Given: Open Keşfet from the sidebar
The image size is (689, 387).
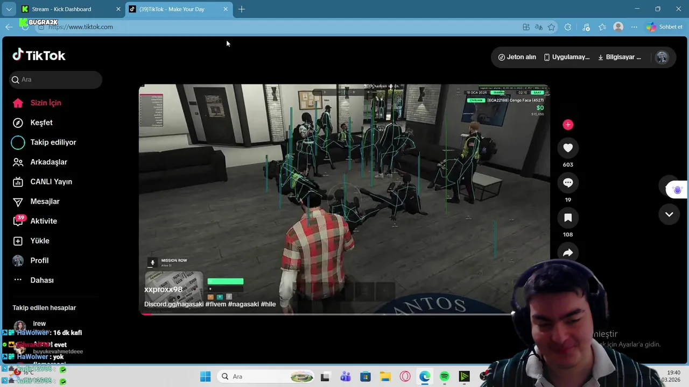Looking at the screenshot, I should pos(41,123).
